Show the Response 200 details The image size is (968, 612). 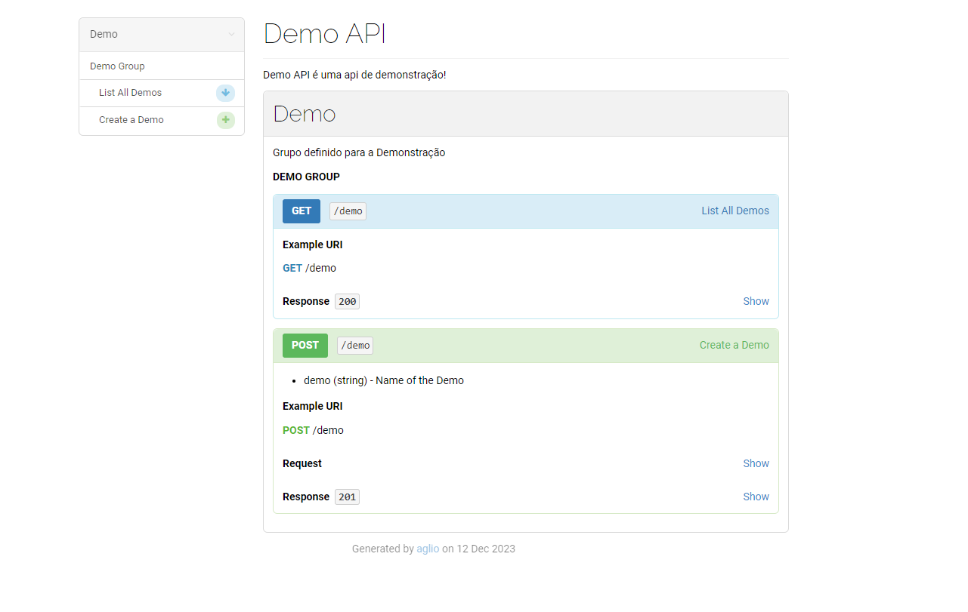(x=756, y=301)
